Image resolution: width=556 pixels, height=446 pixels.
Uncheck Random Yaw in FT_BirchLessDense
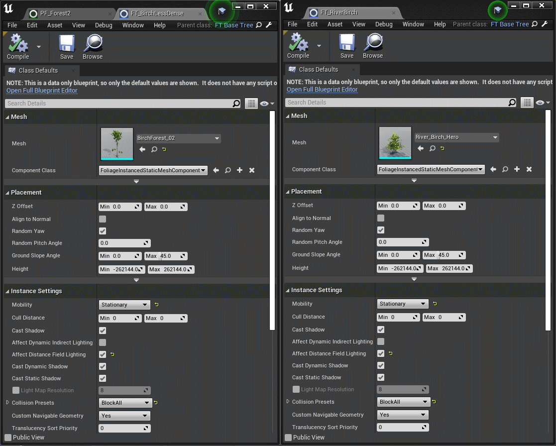click(x=103, y=230)
